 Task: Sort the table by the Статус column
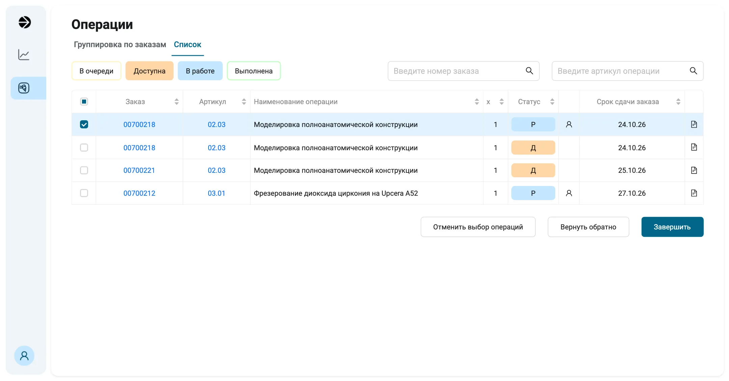552,102
